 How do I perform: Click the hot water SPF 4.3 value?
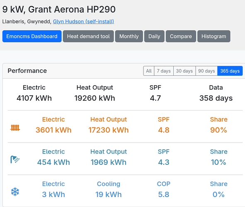[164, 162]
